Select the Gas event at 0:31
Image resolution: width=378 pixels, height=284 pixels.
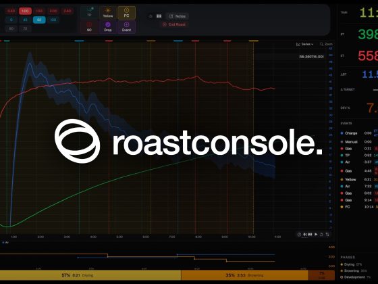point(358,149)
